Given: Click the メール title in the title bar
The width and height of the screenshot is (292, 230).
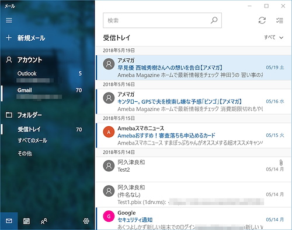Looking at the screenshot, I should click(x=10, y=6).
